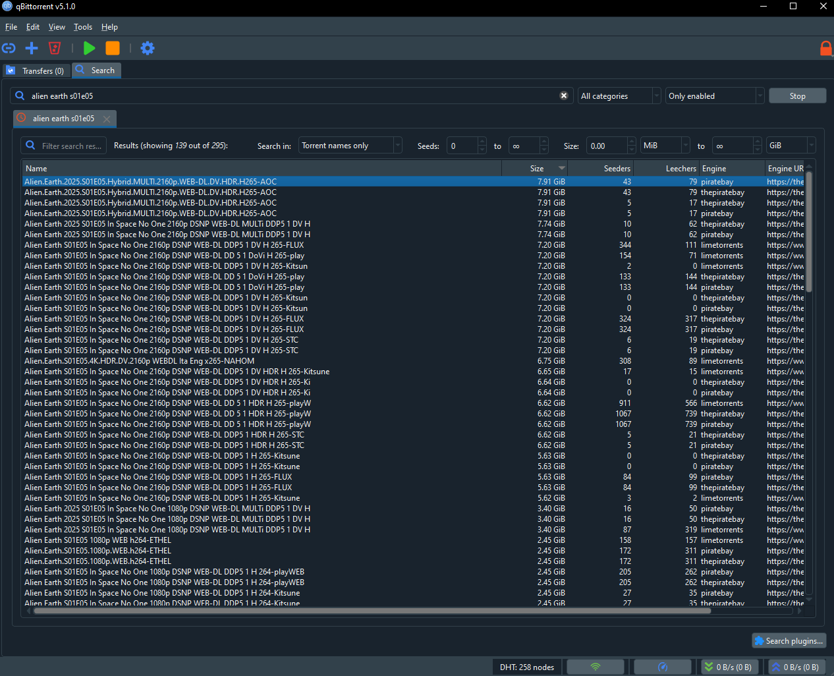Click the scroll-up arrow of results list

[810, 166]
